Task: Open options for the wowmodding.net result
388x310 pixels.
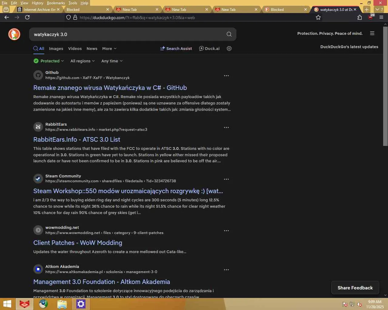Action: 226,231
